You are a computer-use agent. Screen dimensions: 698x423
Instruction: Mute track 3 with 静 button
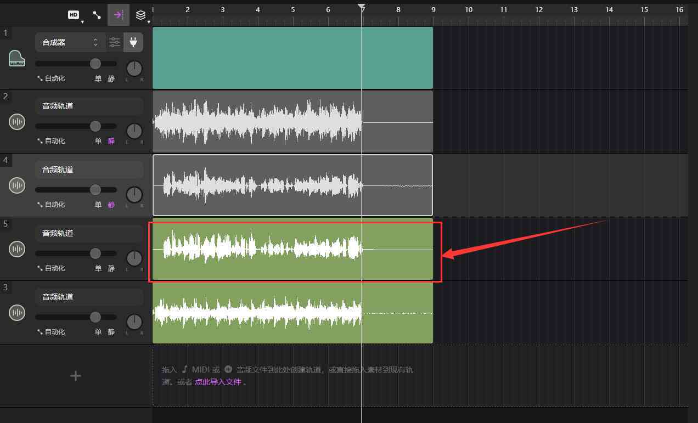click(x=111, y=332)
